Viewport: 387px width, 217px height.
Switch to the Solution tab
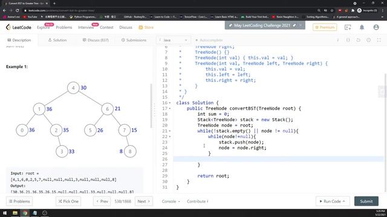(57, 40)
